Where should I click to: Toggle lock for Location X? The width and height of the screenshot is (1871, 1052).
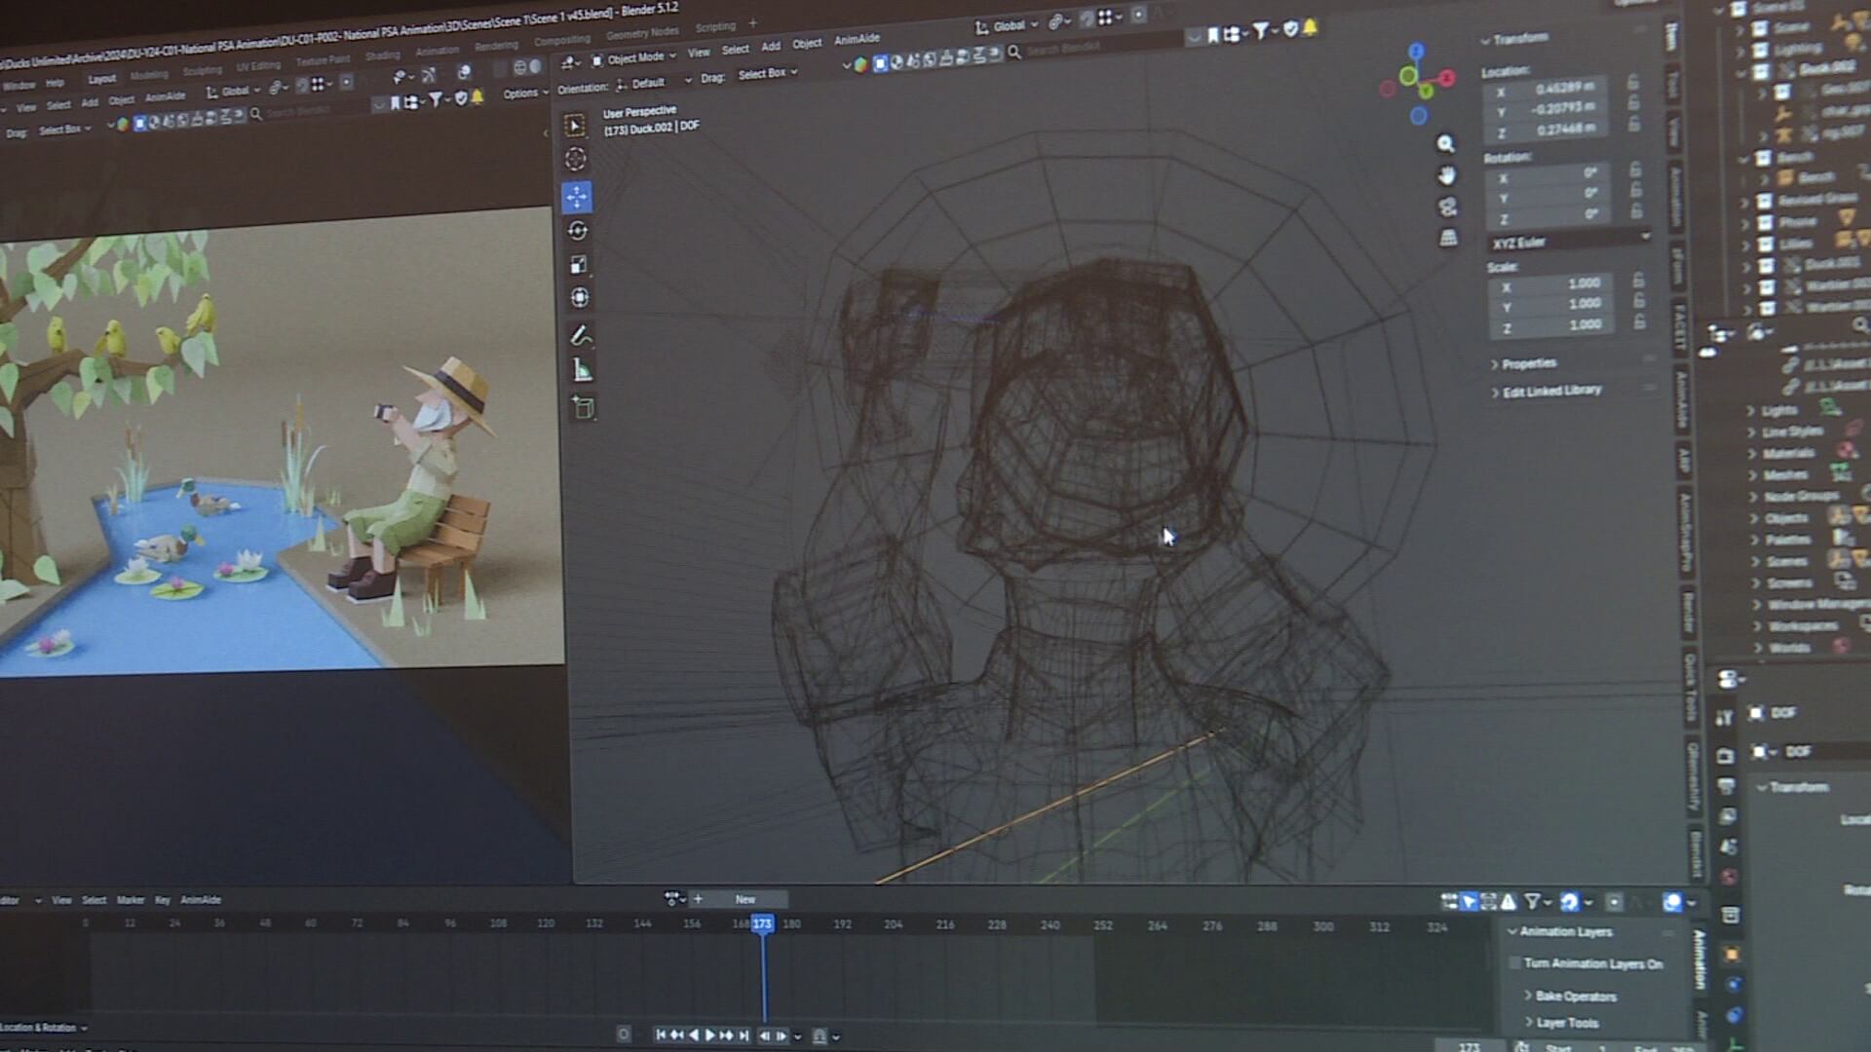[x=1633, y=83]
